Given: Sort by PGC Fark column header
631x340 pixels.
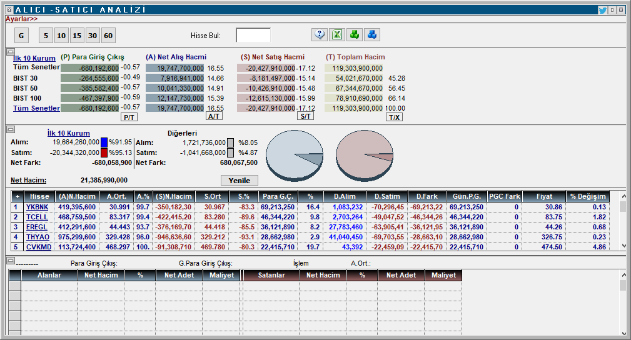Looking at the screenshot, I should (505, 196).
